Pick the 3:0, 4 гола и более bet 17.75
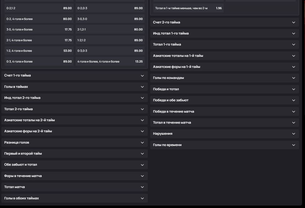The height and width of the screenshot is (208, 305). (x=39, y=30)
